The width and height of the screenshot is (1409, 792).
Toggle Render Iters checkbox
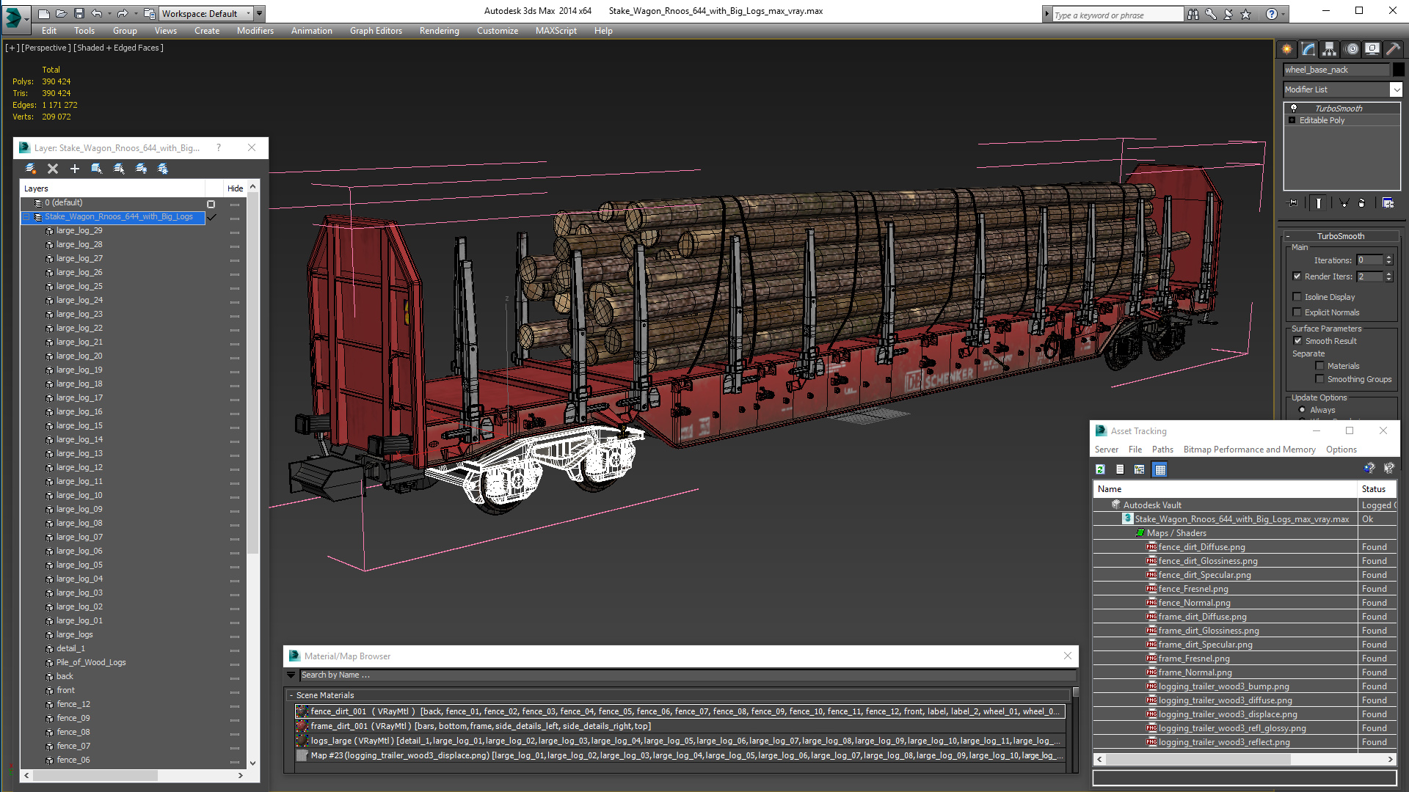click(1297, 276)
